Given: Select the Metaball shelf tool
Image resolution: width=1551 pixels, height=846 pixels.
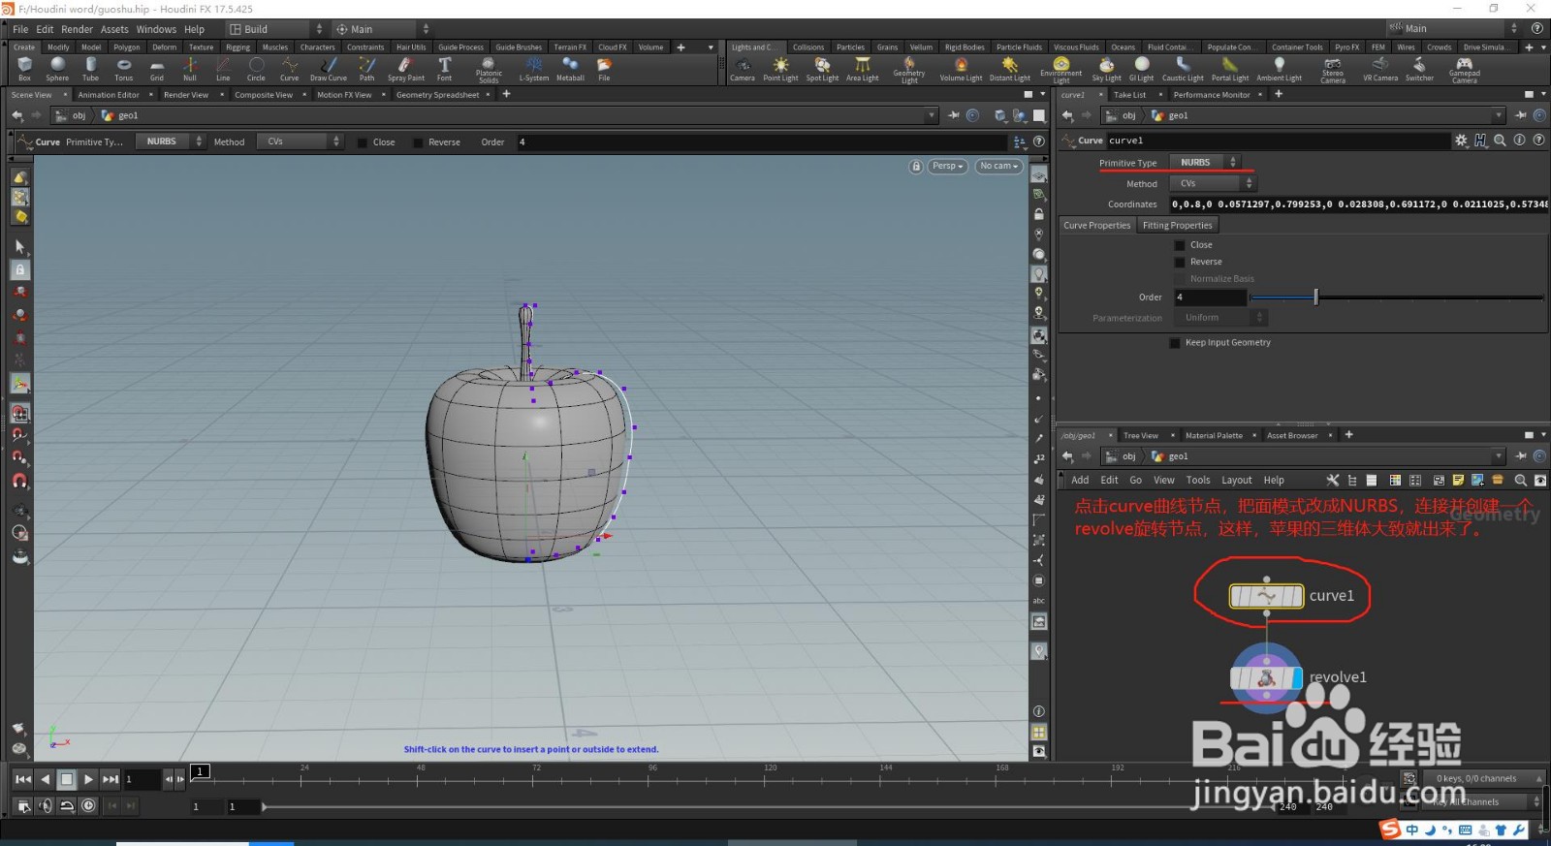Looking at the screenshot, I should [x=570, y=68].
